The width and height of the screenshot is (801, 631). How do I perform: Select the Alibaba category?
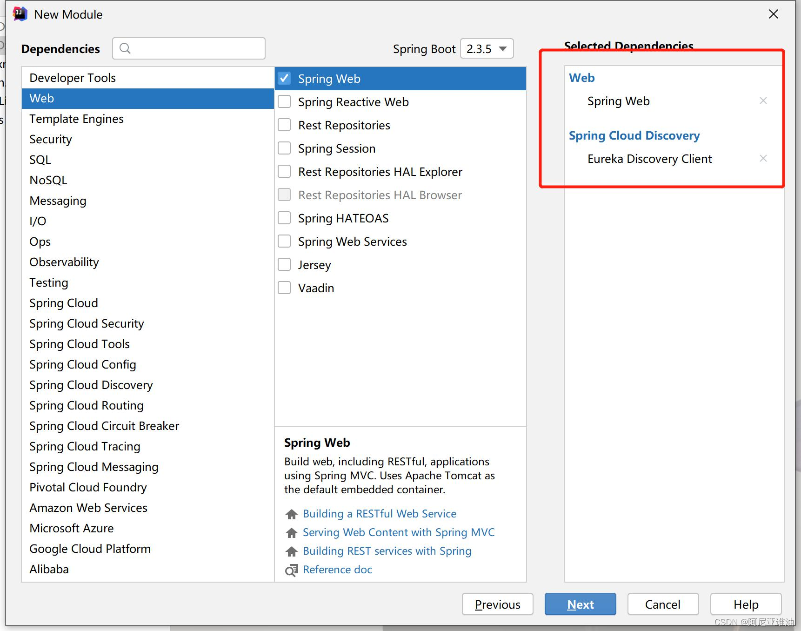(147, 569)
